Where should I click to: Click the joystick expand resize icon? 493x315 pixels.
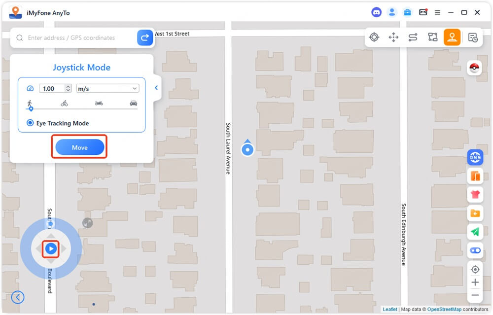pos(87,223)
